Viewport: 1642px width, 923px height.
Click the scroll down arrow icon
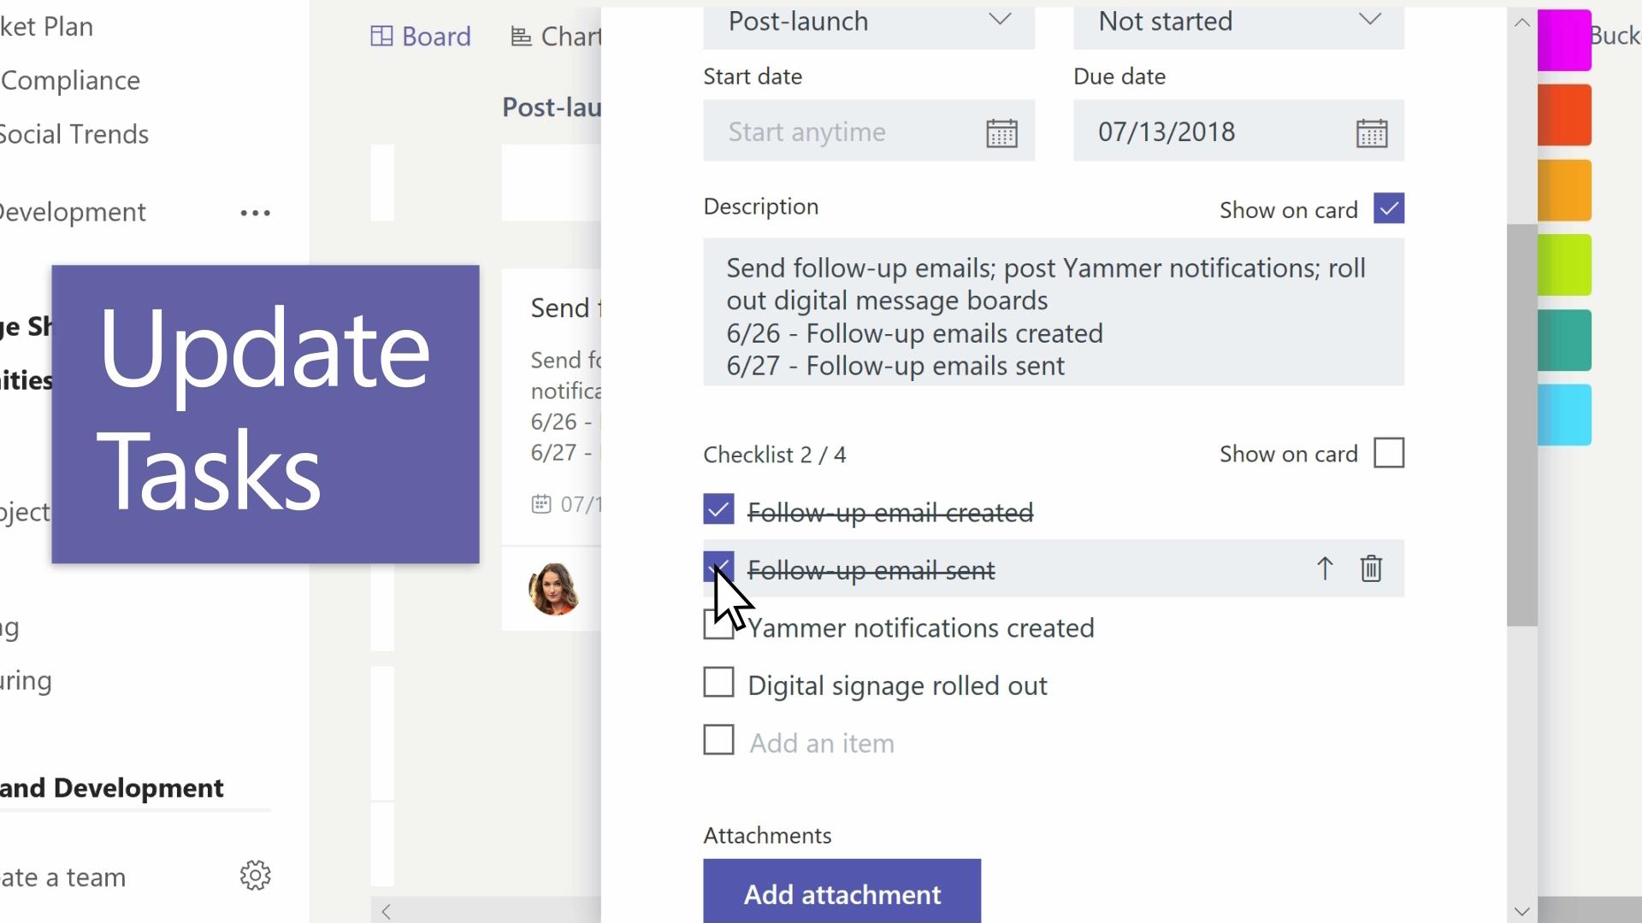point(1521,910)
